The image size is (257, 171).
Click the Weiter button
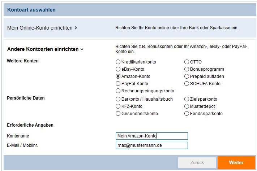[236, 162]
